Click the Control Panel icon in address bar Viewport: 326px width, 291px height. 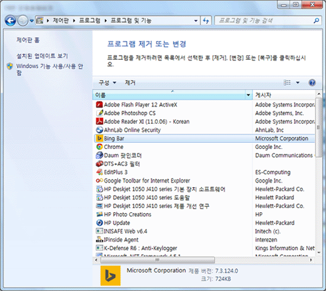(x=40, y=21)
